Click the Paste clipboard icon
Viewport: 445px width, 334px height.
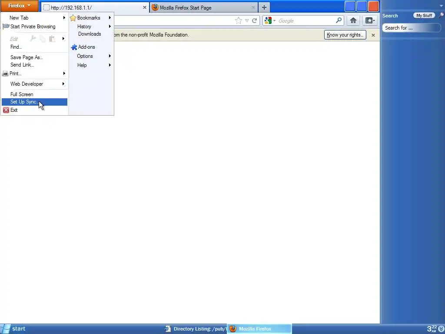point(52,39)
